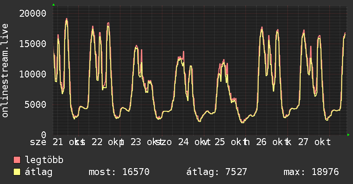Click the pink legtöbb legend swatch
The image size is (353, 184).
click(17, 160)
